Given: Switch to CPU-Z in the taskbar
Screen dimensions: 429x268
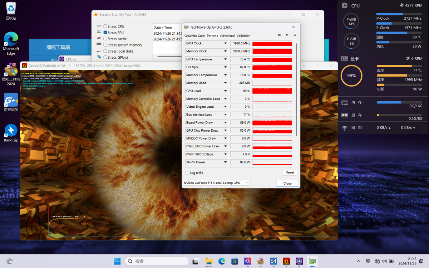Looking at the screenshot, I should [299, 261].
